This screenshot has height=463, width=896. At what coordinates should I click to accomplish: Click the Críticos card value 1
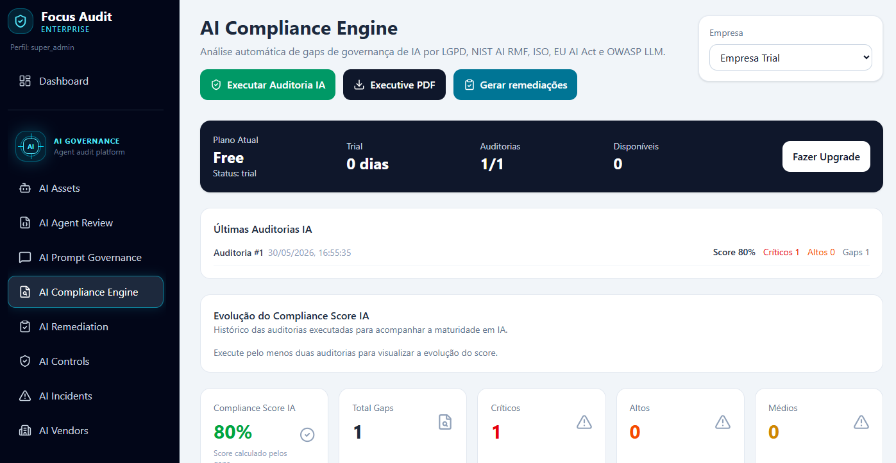(x=496, y=432)
